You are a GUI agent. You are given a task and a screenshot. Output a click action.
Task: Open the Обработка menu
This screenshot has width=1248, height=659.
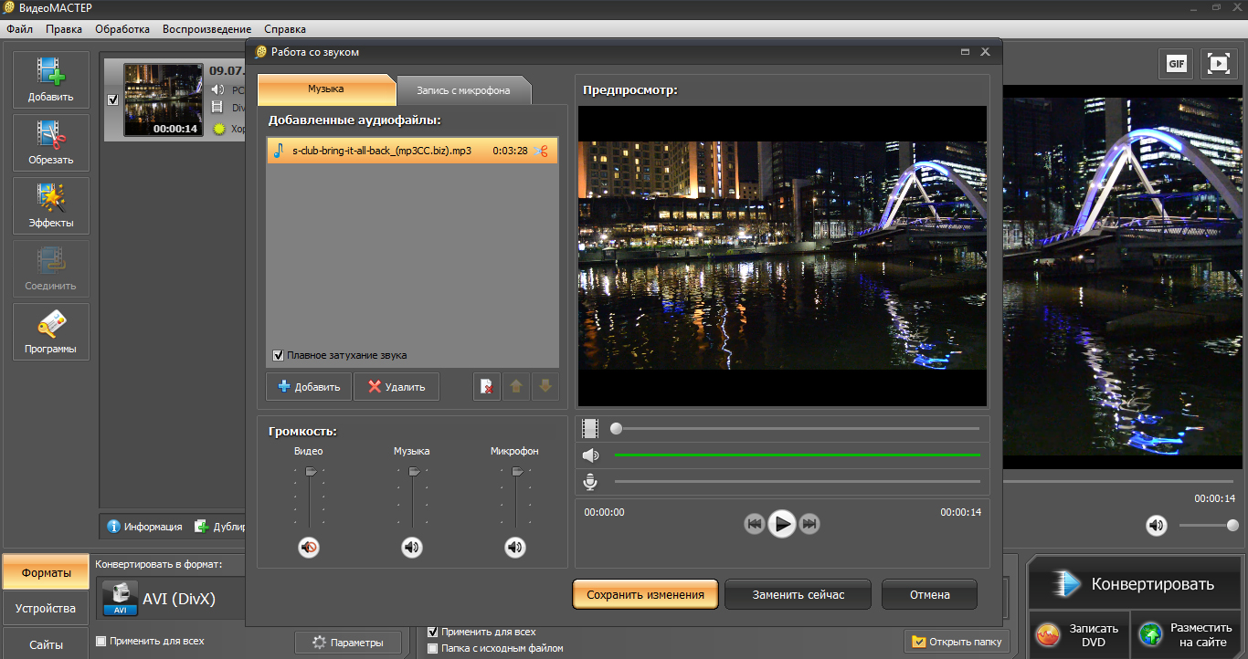click(122, 29)
